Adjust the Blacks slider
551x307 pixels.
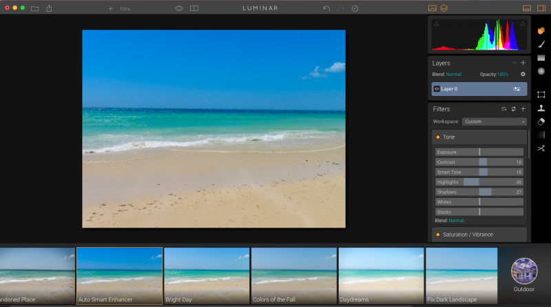click(x=479, y=212)
